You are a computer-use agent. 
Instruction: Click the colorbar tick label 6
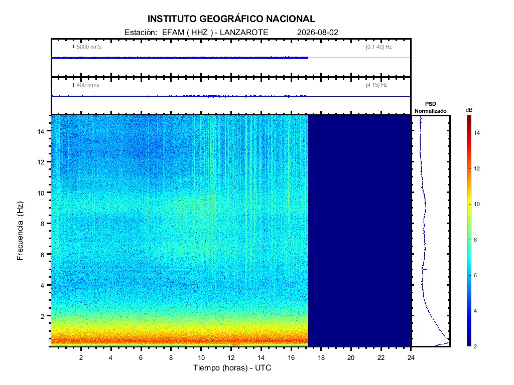(x=475, y=275)
